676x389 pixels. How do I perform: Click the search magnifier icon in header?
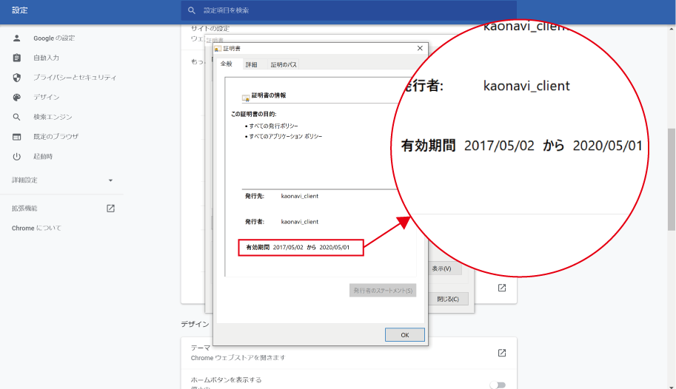(192, 10)
